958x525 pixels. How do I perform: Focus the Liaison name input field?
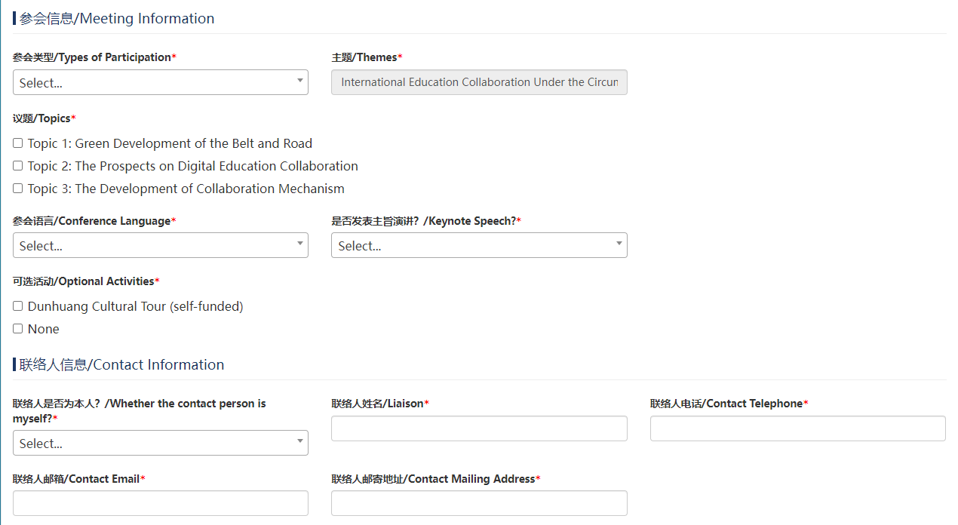[478, 428]
